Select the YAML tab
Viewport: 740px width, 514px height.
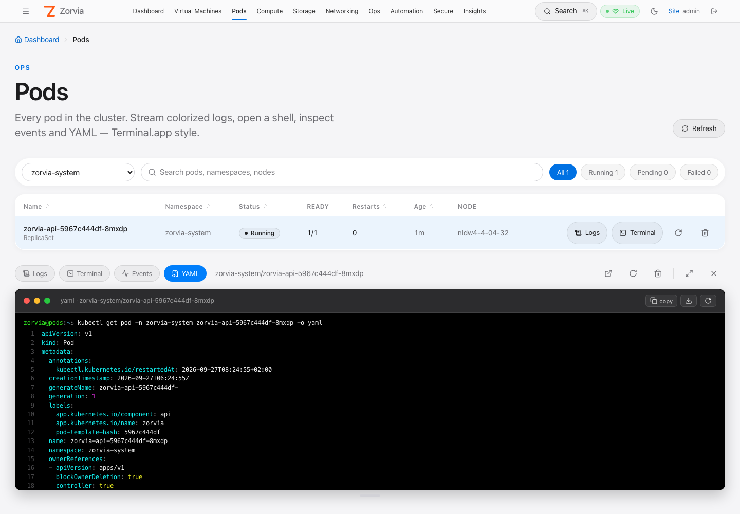click(x=185, y=273)
